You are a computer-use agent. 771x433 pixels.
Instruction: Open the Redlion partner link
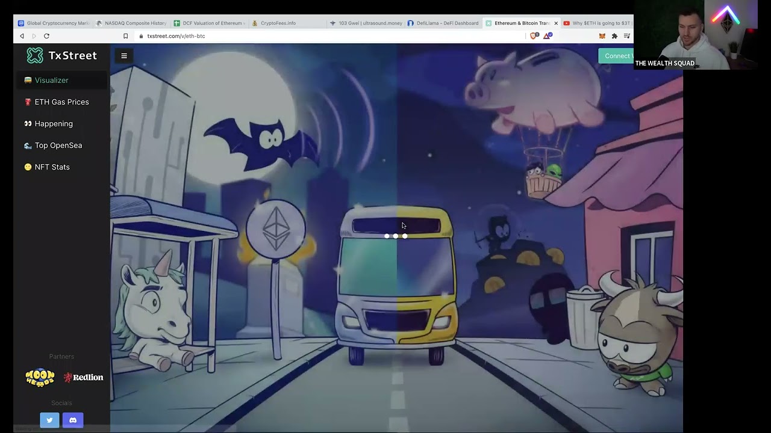coord(84,377)
